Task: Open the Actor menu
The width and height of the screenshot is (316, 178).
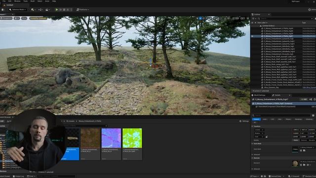Action: 47,1
